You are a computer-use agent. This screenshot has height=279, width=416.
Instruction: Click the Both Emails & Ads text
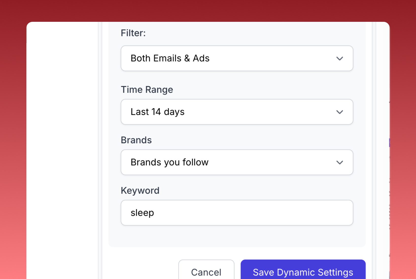click(170, 58)
